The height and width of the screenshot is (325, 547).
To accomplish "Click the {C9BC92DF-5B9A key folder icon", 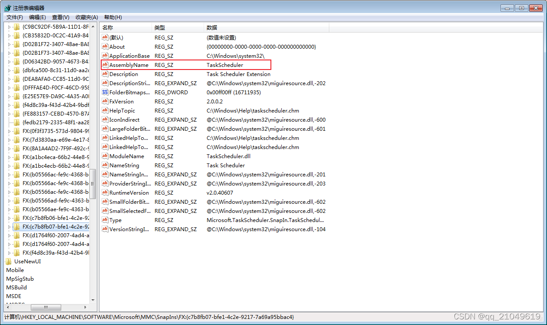I will tap(17, 27).
